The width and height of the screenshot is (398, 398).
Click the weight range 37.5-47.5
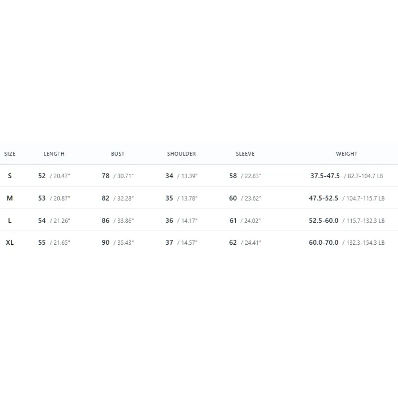tap(325, 176)
